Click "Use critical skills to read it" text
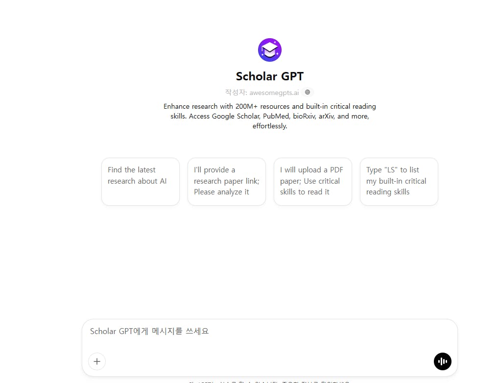This screenshot has height=383, width=498. (310, 187)
